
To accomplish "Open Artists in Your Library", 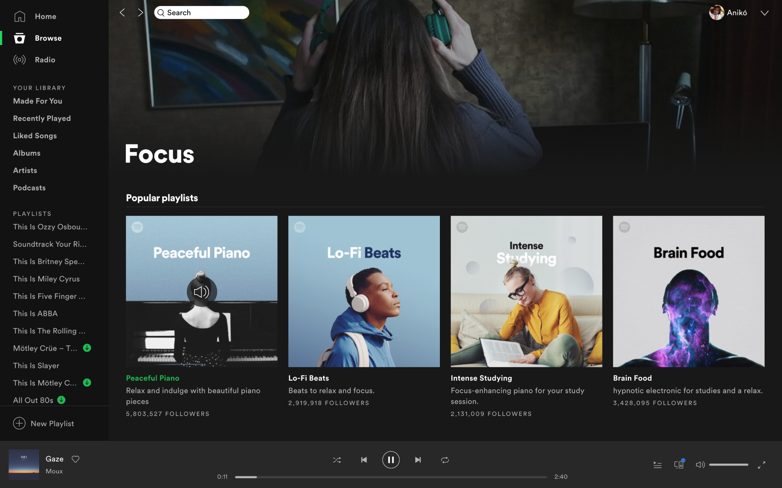I will point(25,170).
